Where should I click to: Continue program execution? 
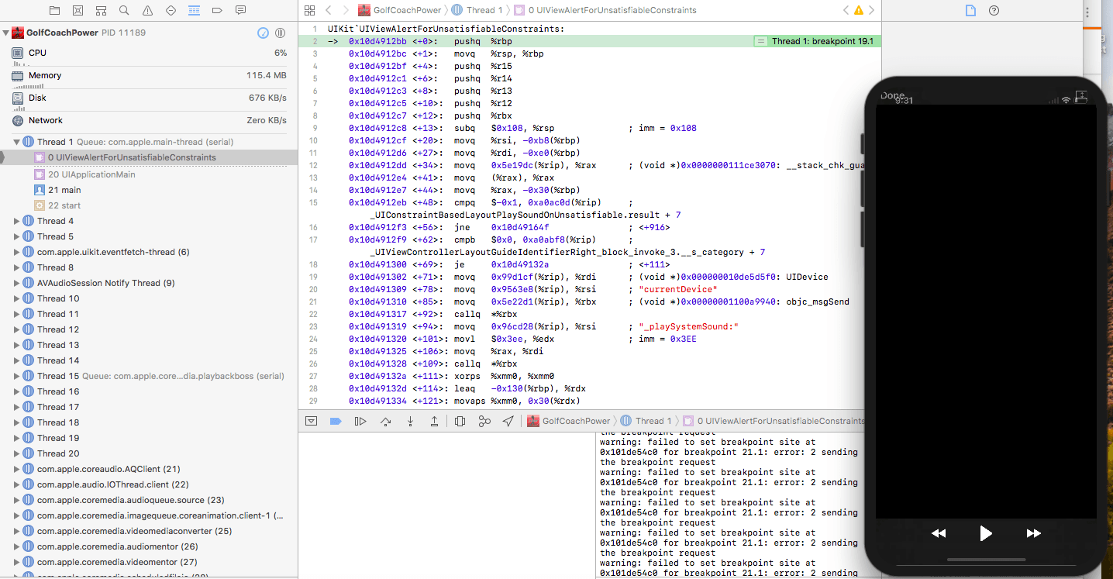[360, 421]
